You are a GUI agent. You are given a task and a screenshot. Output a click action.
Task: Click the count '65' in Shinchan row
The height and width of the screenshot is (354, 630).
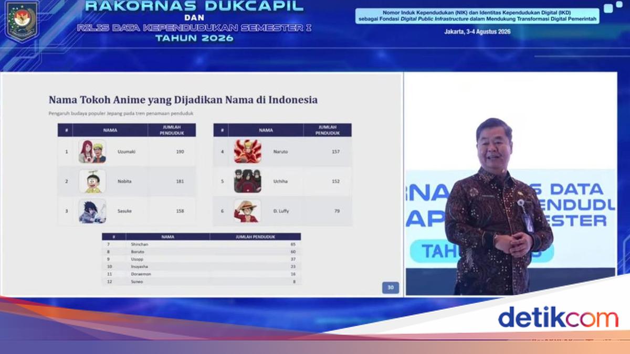[293, 244]
